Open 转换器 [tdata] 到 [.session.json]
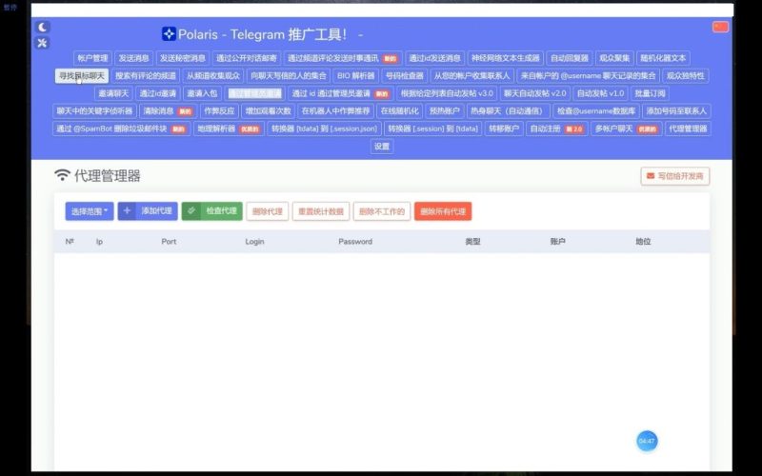Screen dimensions: 762x476 pos(324,129)
